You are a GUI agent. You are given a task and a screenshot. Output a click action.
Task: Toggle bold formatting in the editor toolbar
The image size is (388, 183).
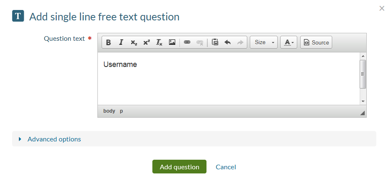click(x=108, y=42)
